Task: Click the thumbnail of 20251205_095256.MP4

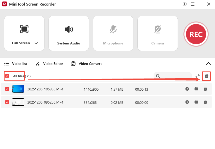Action: (x=18, y=102)
